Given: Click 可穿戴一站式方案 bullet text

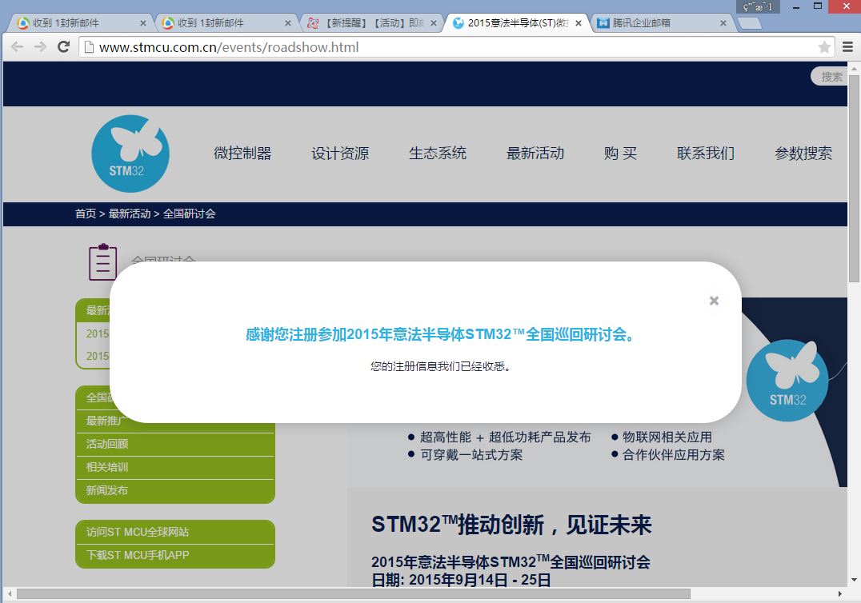Looking at the screenshot, I should tap(471, 454).
